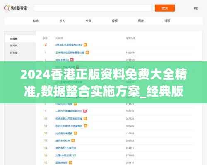207x165 pixels.
Task: Click red badge beside rank 9 topic
Action: click(85, 111)
